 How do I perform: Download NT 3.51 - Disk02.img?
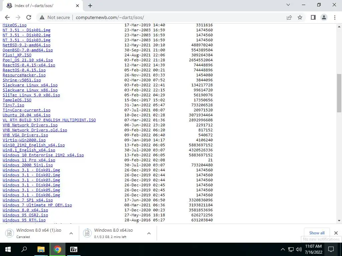pos(26,35)
